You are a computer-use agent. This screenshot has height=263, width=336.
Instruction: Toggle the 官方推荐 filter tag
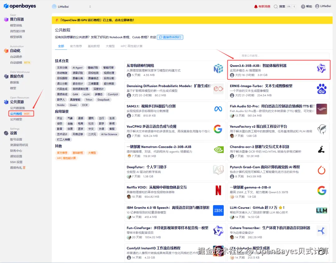point(62,153)
